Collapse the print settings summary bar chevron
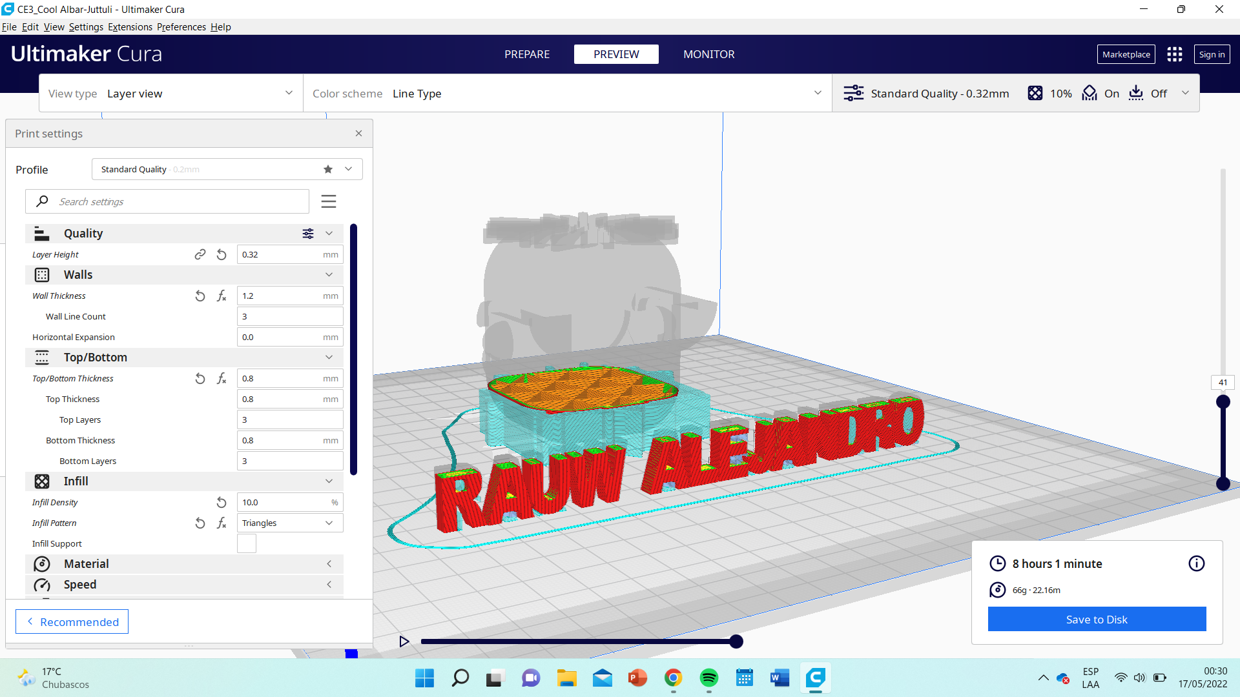The width and height of the screenshot is (1240, 697). coord(1185,93)
